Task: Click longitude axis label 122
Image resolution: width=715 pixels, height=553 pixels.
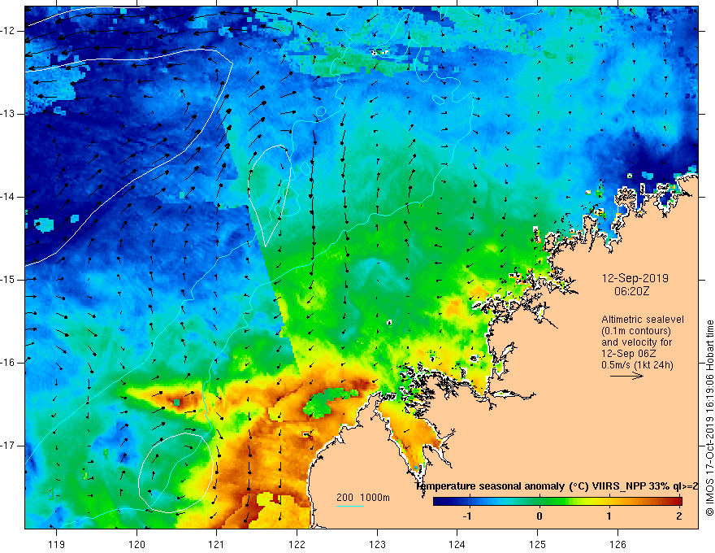Action: click(x=297, y=544)
